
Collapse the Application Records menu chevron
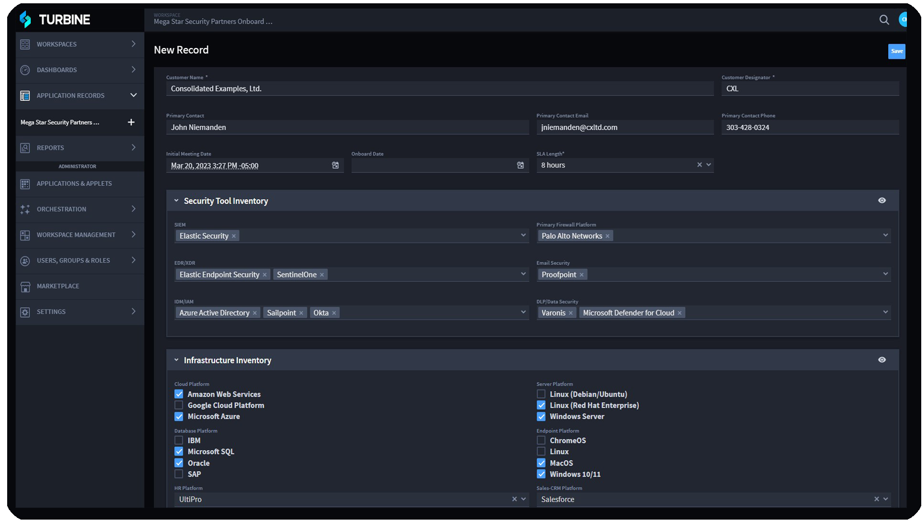[x=133, y=95]
